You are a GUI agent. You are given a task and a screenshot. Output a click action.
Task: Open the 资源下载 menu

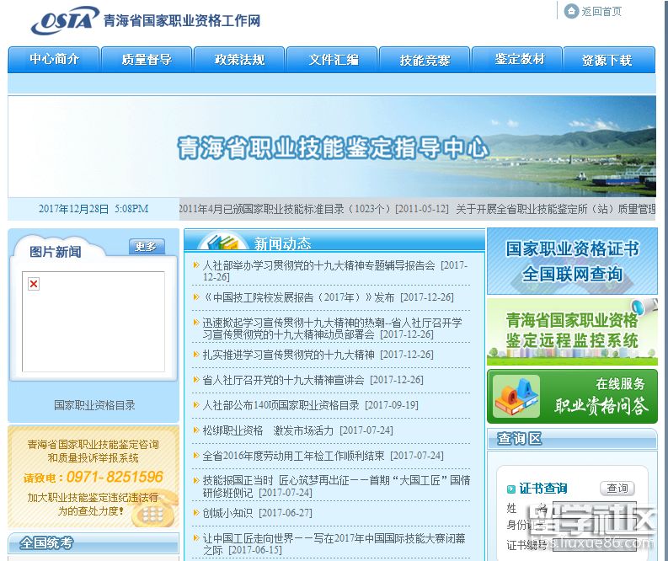(609, 60)
